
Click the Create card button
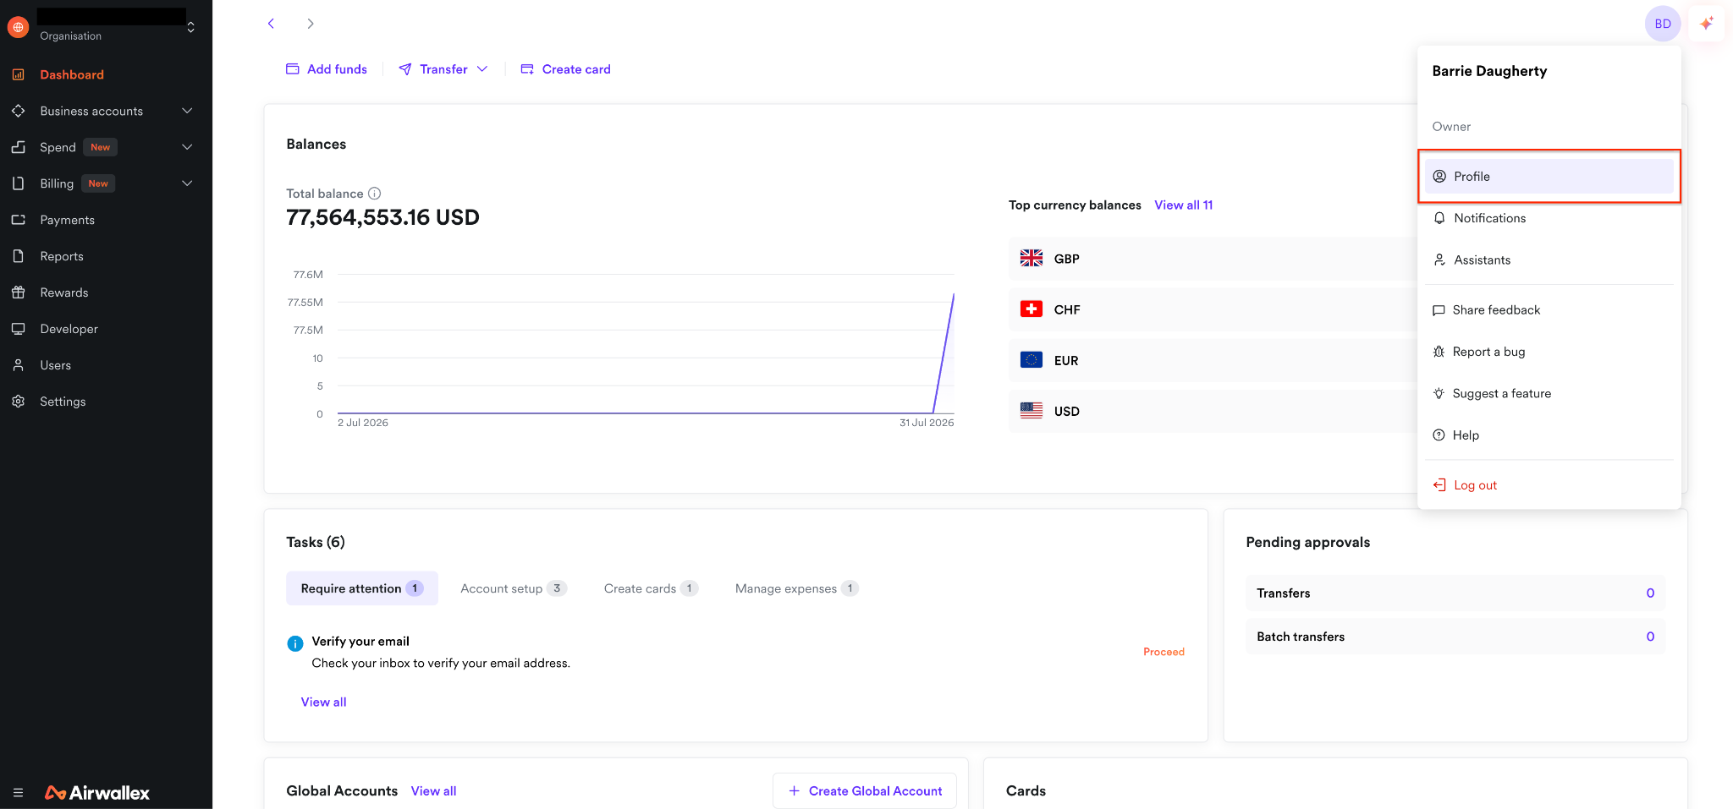(x=565, y=69)
